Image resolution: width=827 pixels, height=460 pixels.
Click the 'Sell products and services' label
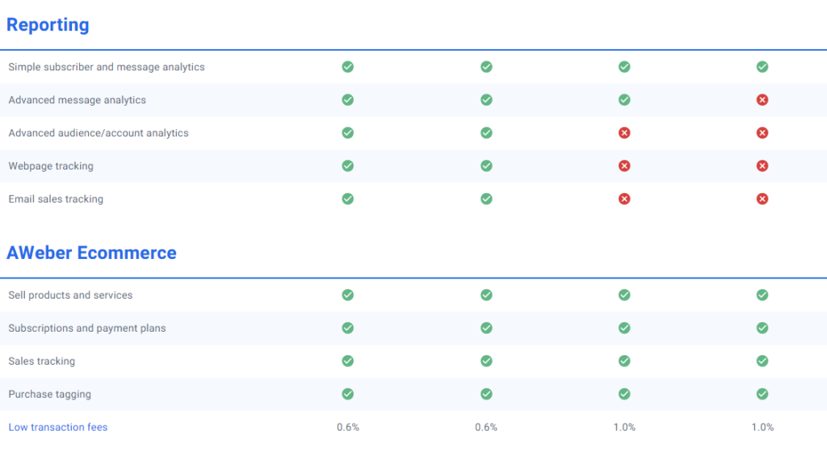click(70, 295)
